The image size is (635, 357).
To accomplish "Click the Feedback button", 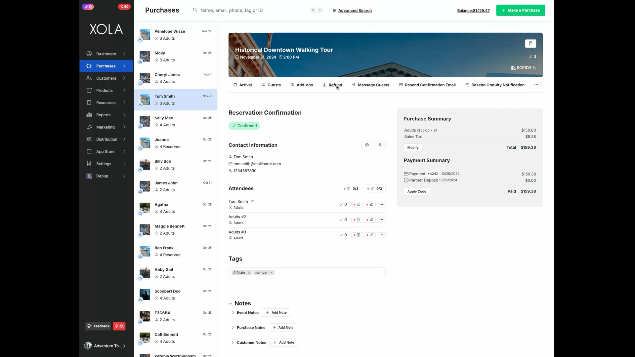I will (x=98, y=326).
